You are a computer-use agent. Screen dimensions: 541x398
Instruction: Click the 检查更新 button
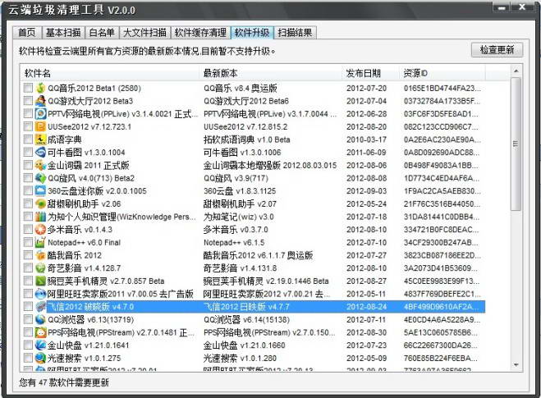[497, 50]
